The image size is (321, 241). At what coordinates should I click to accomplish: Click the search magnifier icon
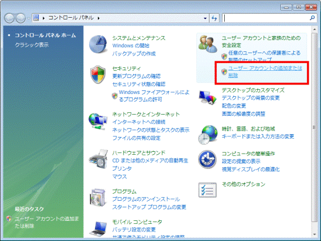tap(312, 18)
